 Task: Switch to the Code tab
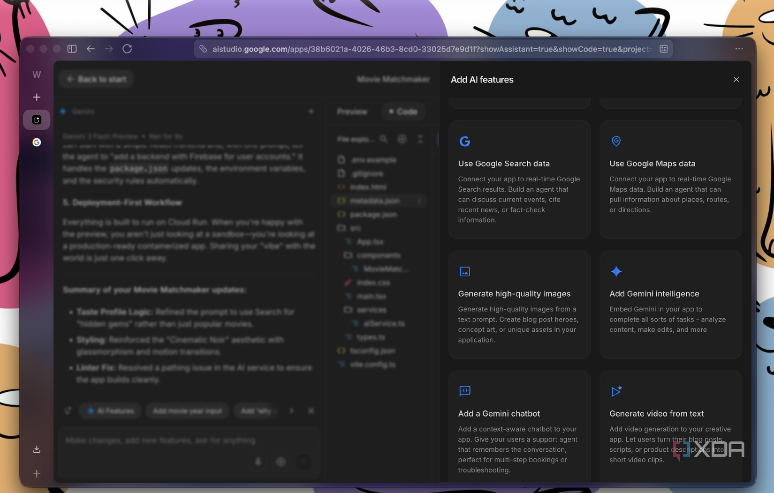(x=403, y=112)
